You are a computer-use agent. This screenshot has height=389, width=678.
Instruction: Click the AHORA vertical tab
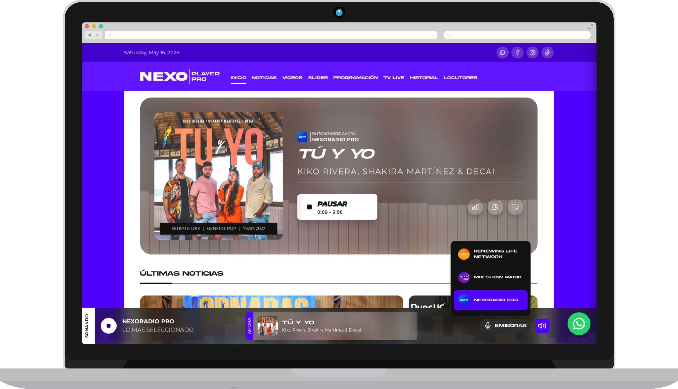tap(249, 326)
